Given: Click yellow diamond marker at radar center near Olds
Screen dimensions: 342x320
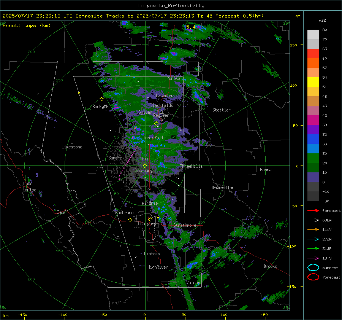Looking at the screenshot, I should pos(145,166).
